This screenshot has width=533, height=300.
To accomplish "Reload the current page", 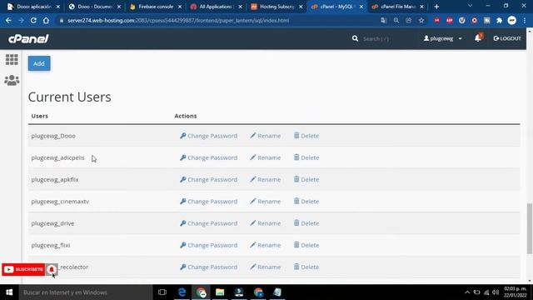I will coord(33,20).
